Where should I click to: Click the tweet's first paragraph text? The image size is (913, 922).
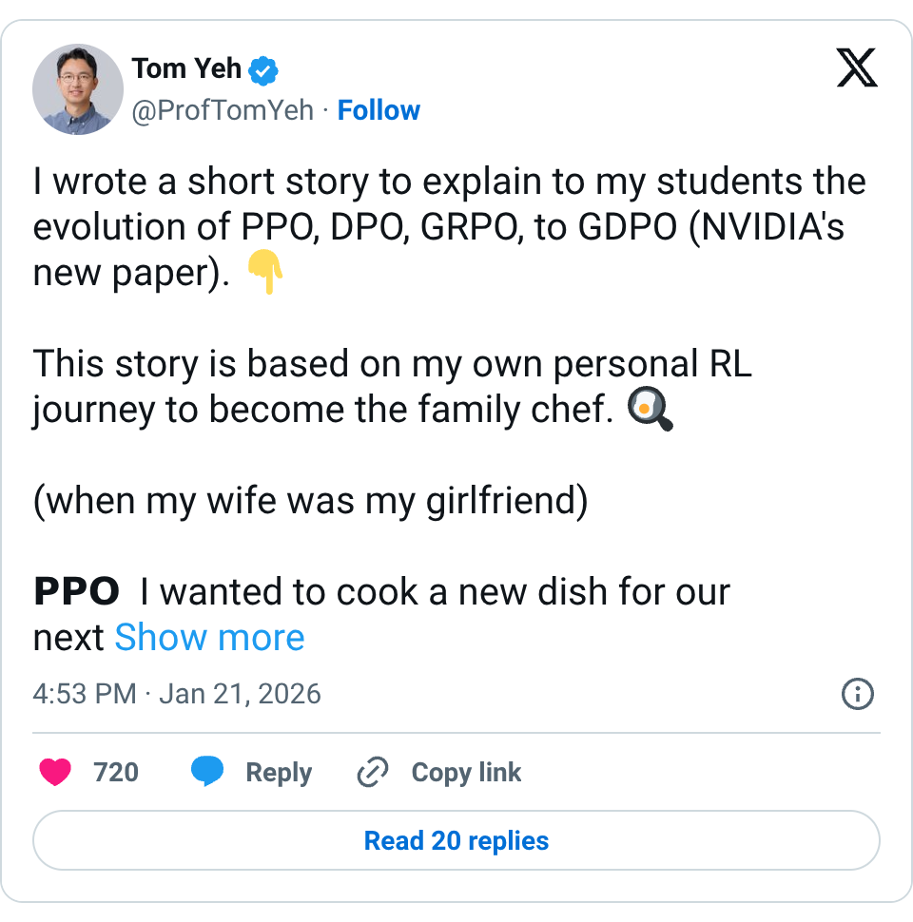[x=447, y=227]
